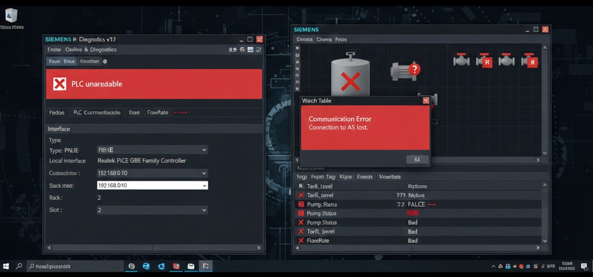Select the Fedoe tab
The image size is (593, 277).
tap(57, 112)
